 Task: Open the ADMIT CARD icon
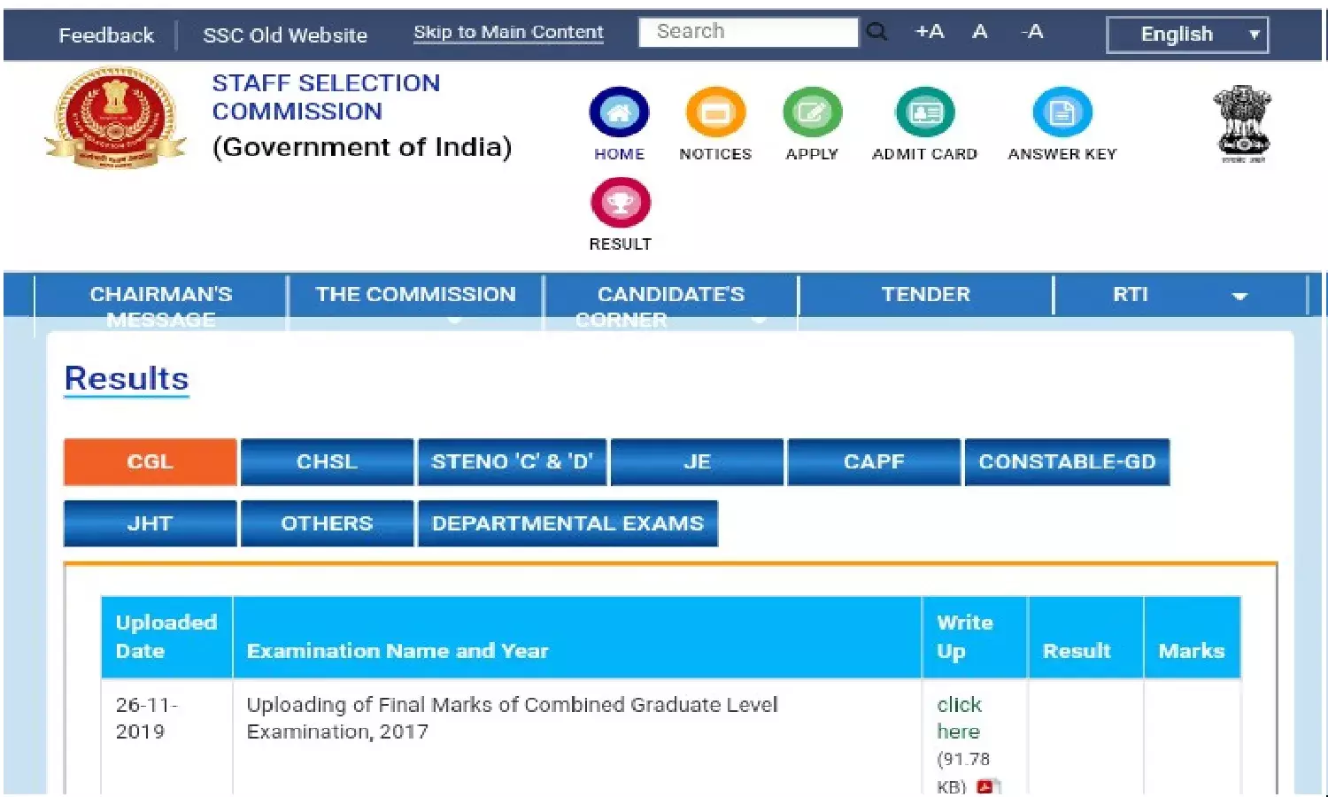click(x=925, y=112)
